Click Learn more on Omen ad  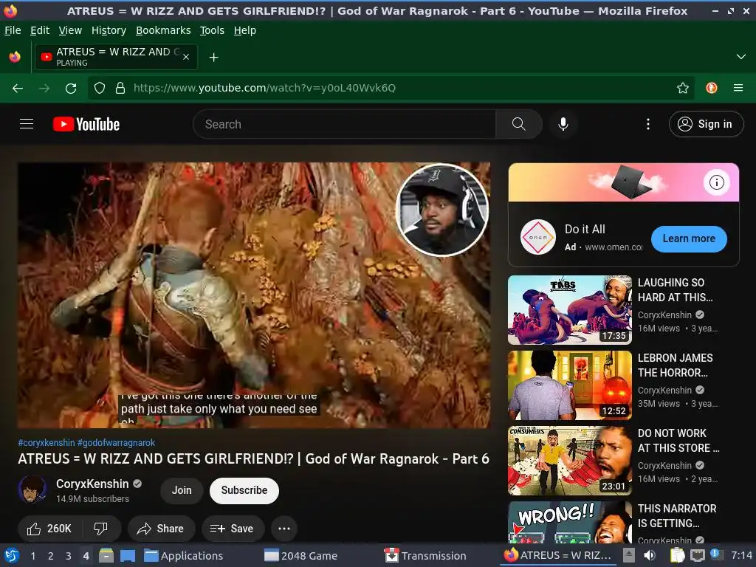[689, 238]
